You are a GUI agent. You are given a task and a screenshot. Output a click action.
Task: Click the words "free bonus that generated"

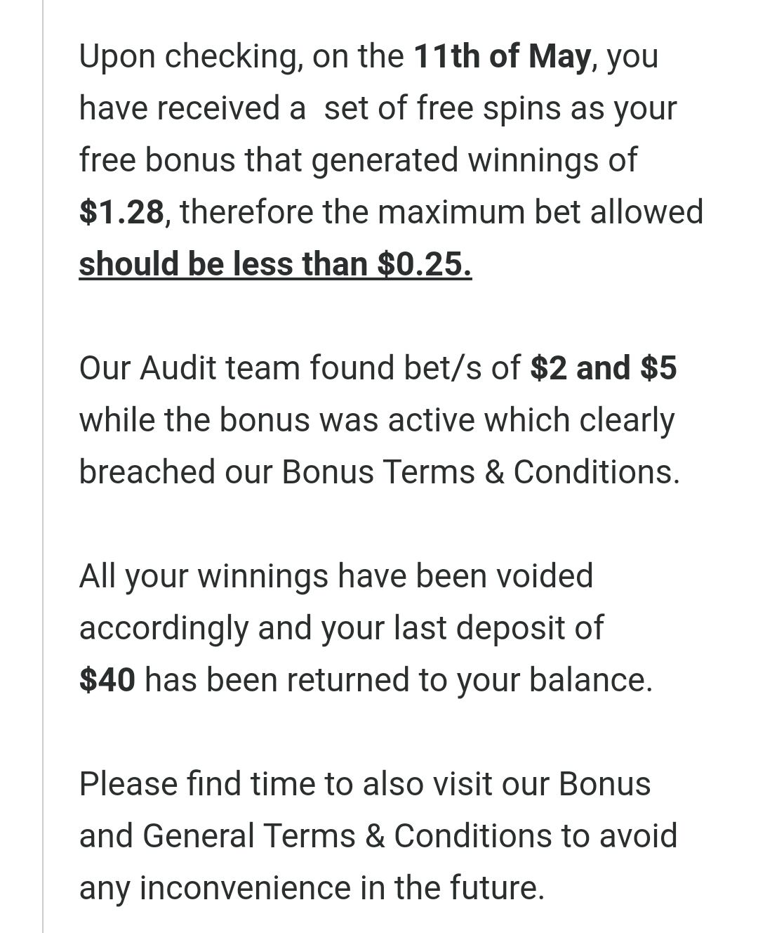click(x=268, y=160)
